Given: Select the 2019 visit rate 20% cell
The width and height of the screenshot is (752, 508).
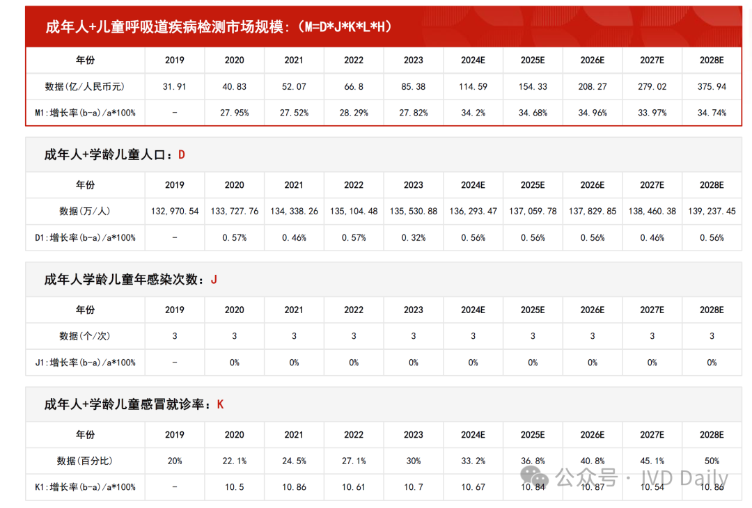Looking at the screenshot, I should tap(174, 461).
